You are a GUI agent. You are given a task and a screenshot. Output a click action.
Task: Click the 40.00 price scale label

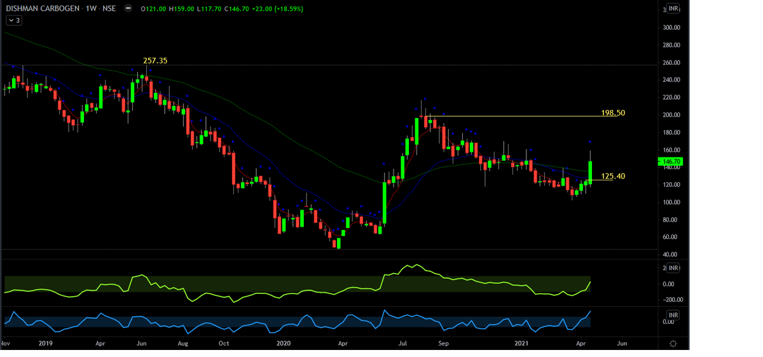[x=671, y=255]
